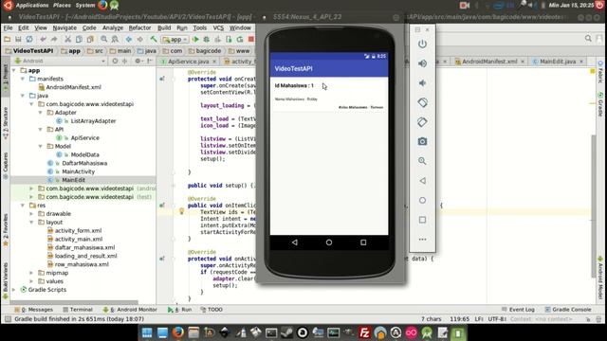This screenshot has width=607, height=341.
Task: Tap Android recent apps button on phone
Action: [363, 242]
